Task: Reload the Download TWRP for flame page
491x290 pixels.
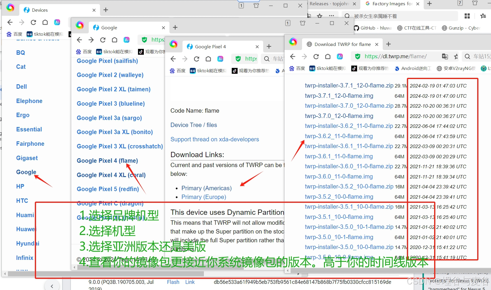Action: coord(316,56)
